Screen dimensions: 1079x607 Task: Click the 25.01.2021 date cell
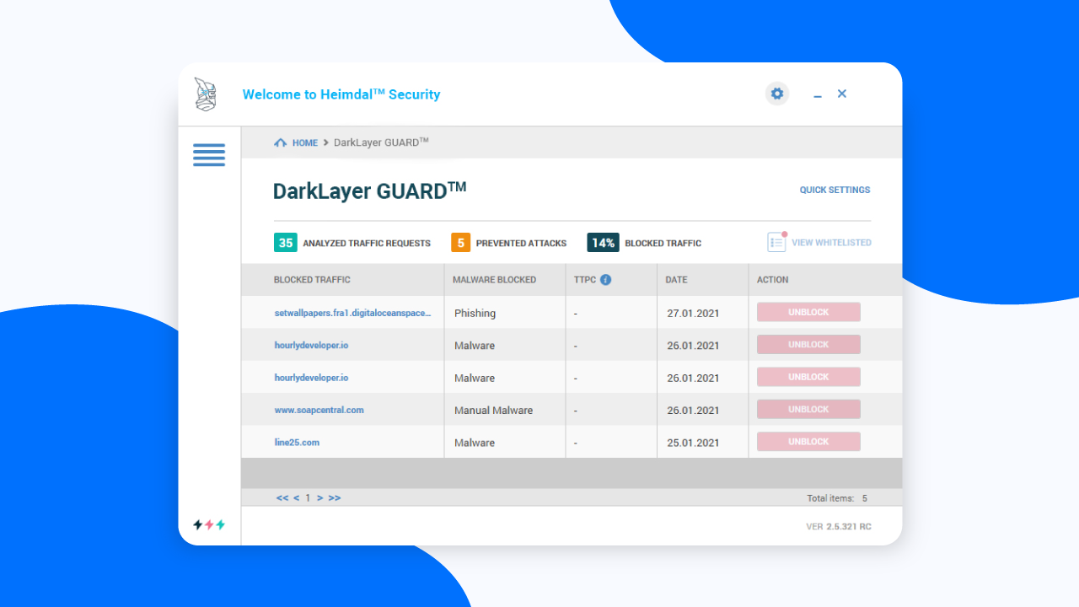pyautogui.click(x=693, y=443)
